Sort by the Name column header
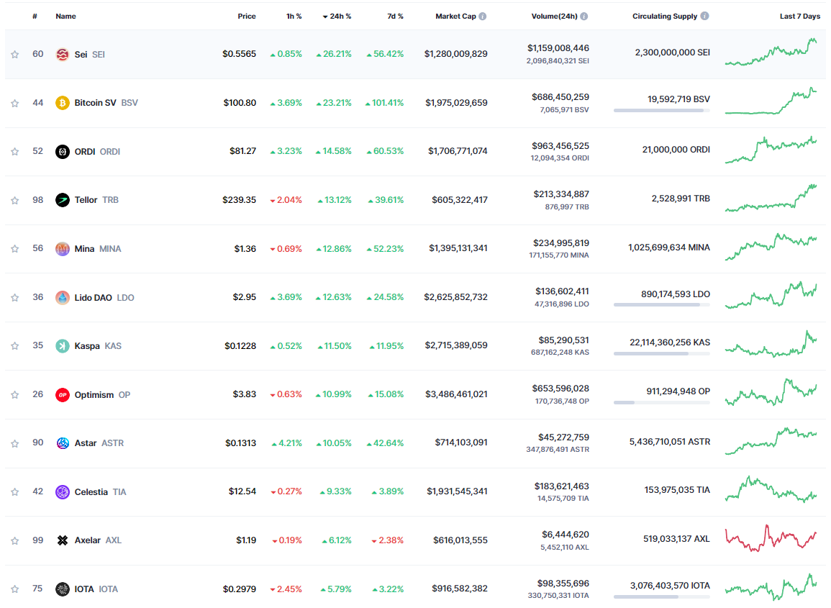Screen dimensions: 831x608 (x=65, y=17)
